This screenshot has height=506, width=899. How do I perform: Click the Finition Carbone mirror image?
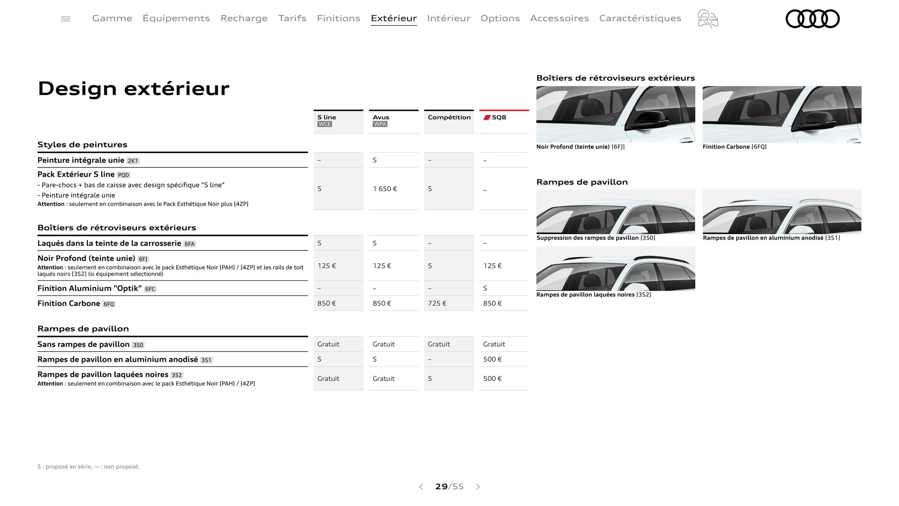782,114
